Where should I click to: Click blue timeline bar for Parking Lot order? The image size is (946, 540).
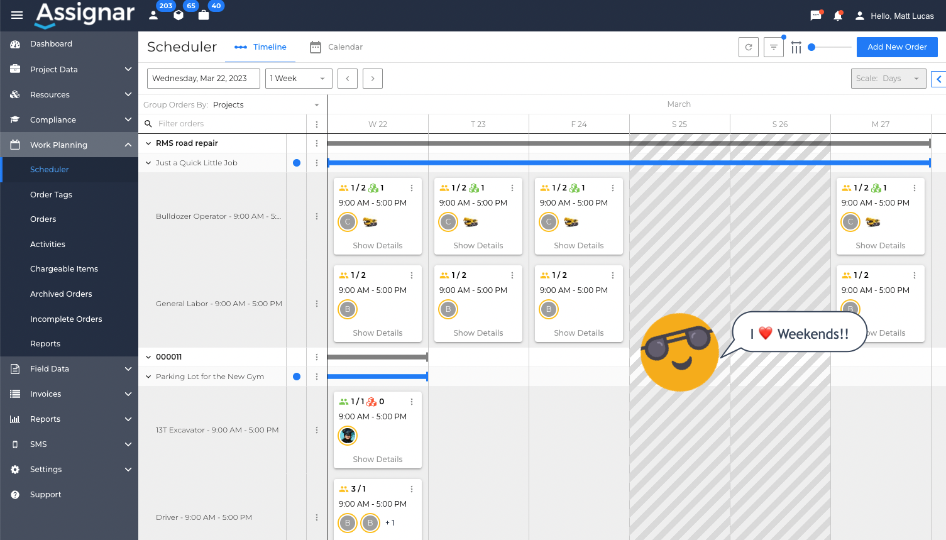(x=377, y=377)
